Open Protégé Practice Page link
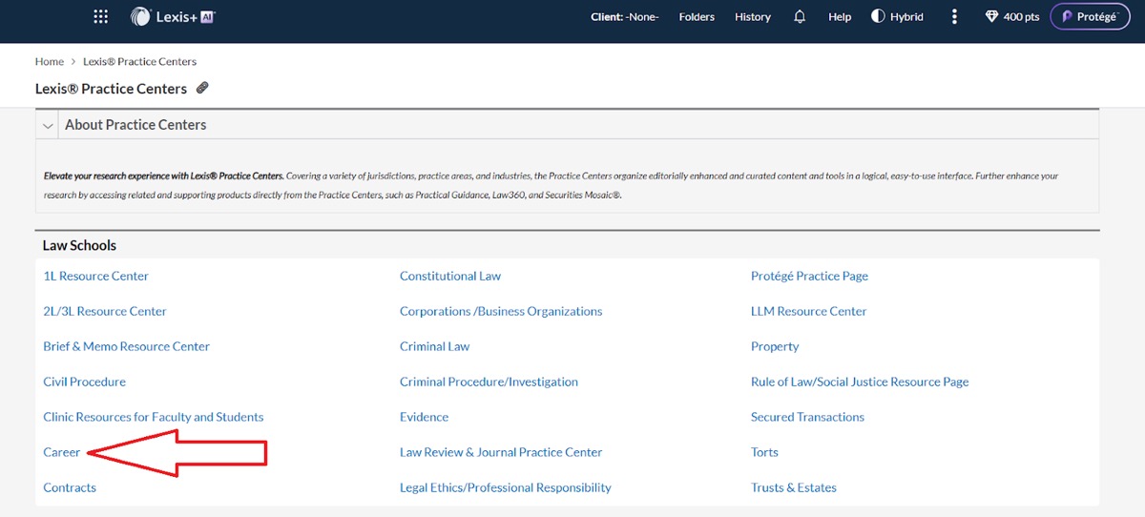1145x517 pixels. tap(809, 276)
